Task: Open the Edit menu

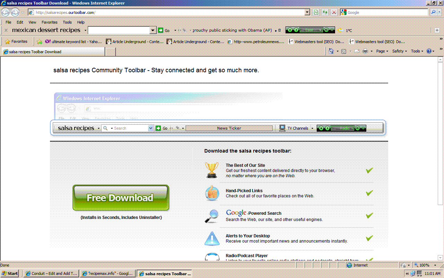Action: (x=20, y=22)
